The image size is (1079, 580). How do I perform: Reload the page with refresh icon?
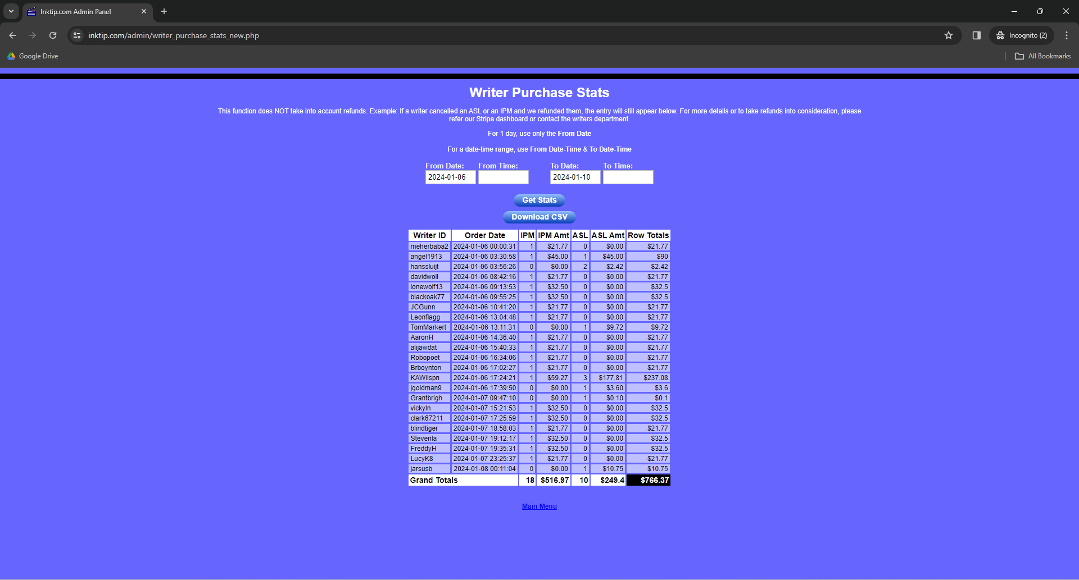53,35
